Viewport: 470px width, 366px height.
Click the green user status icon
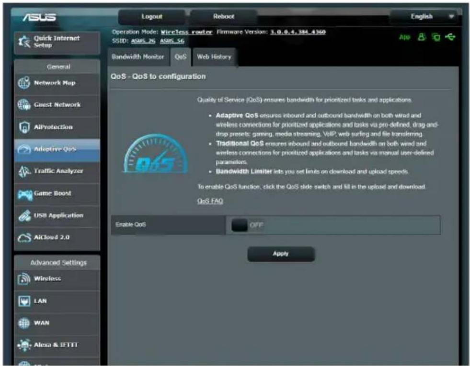[422, 37]
